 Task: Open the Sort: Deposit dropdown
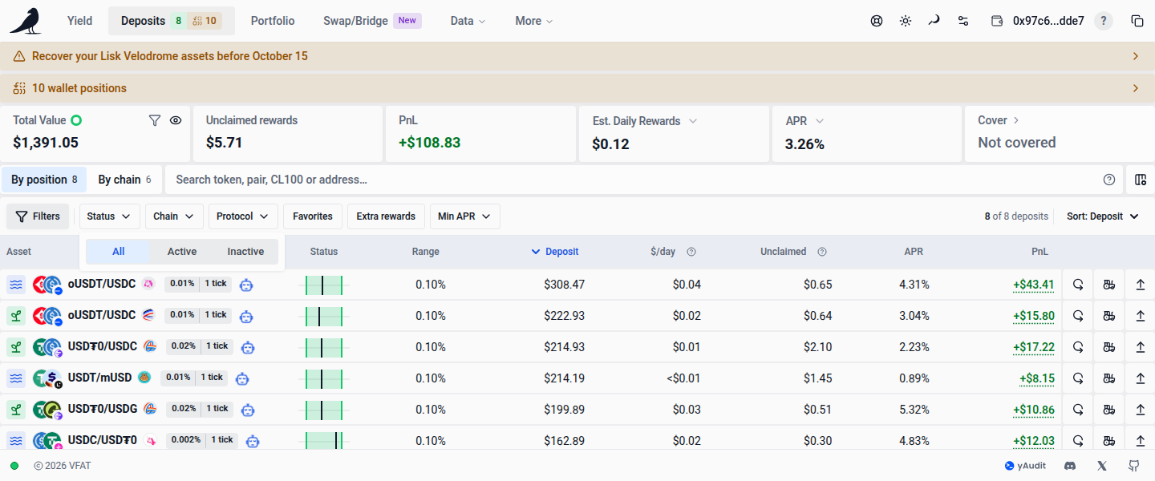click(1103, 216)
